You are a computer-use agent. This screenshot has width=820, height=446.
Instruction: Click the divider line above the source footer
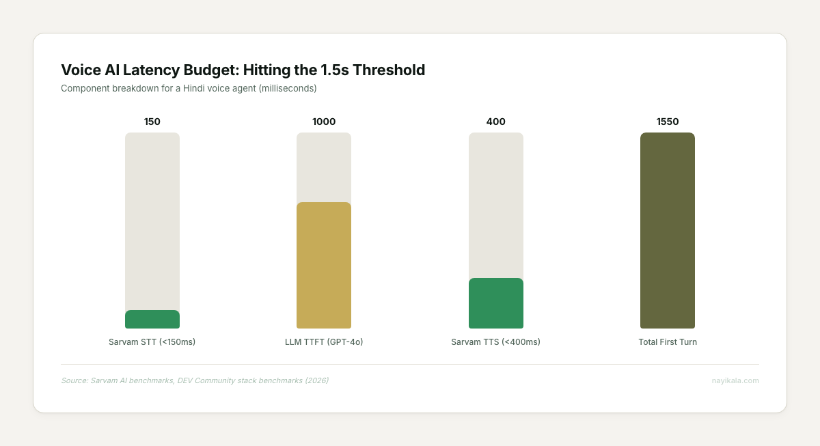410,364
